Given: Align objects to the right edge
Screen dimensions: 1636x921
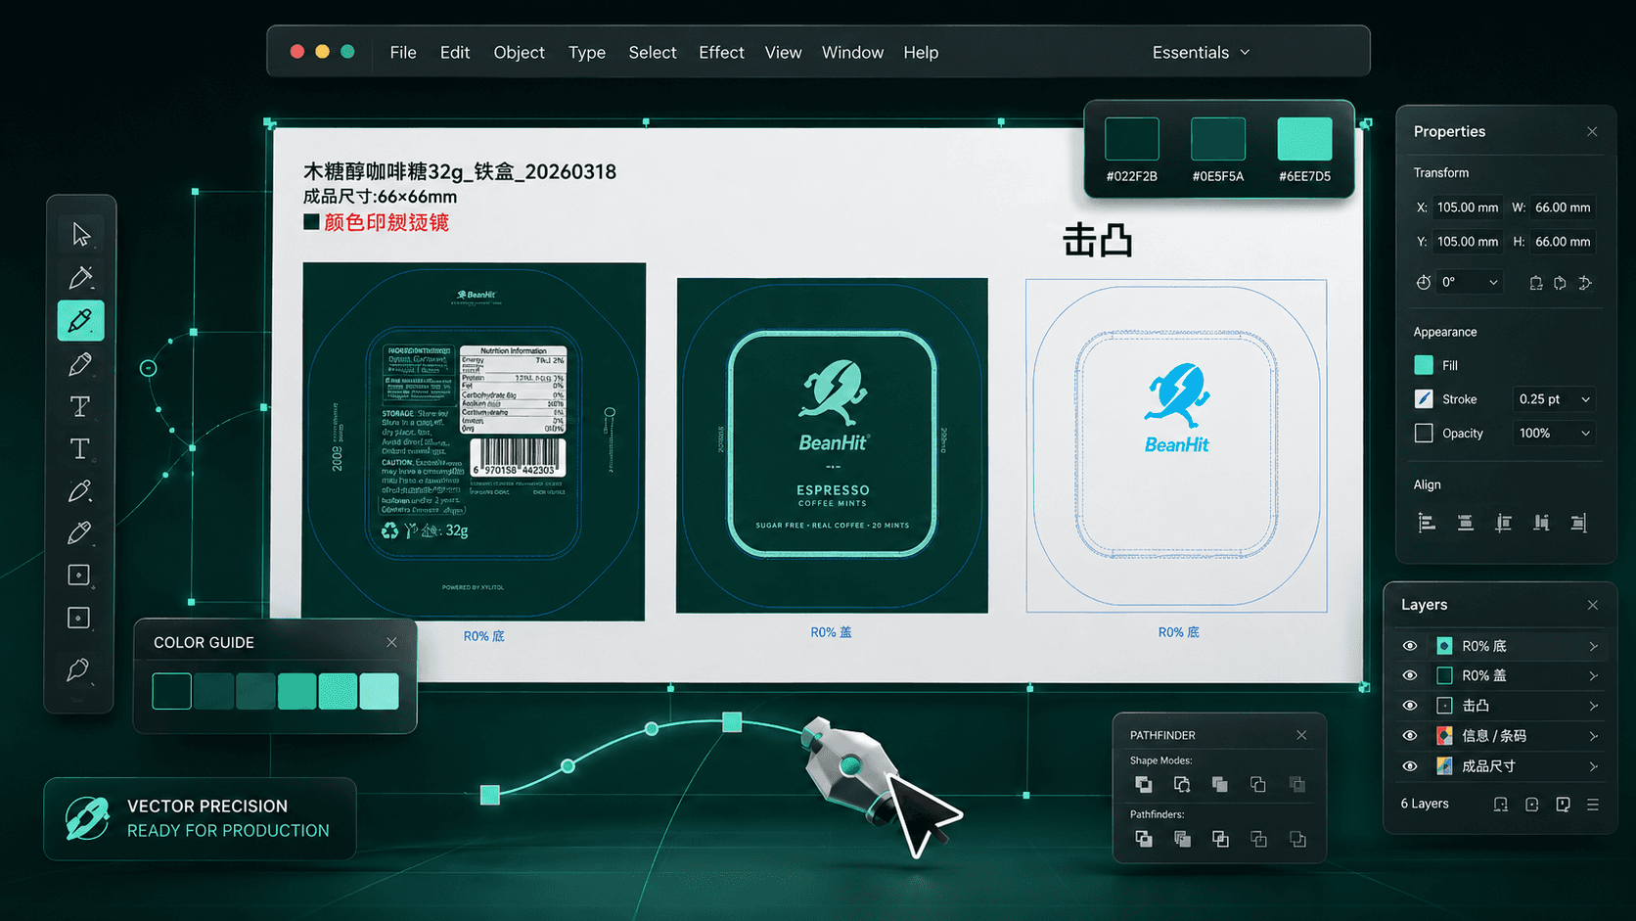Looking at the screenshot, I should [1578, 523].
